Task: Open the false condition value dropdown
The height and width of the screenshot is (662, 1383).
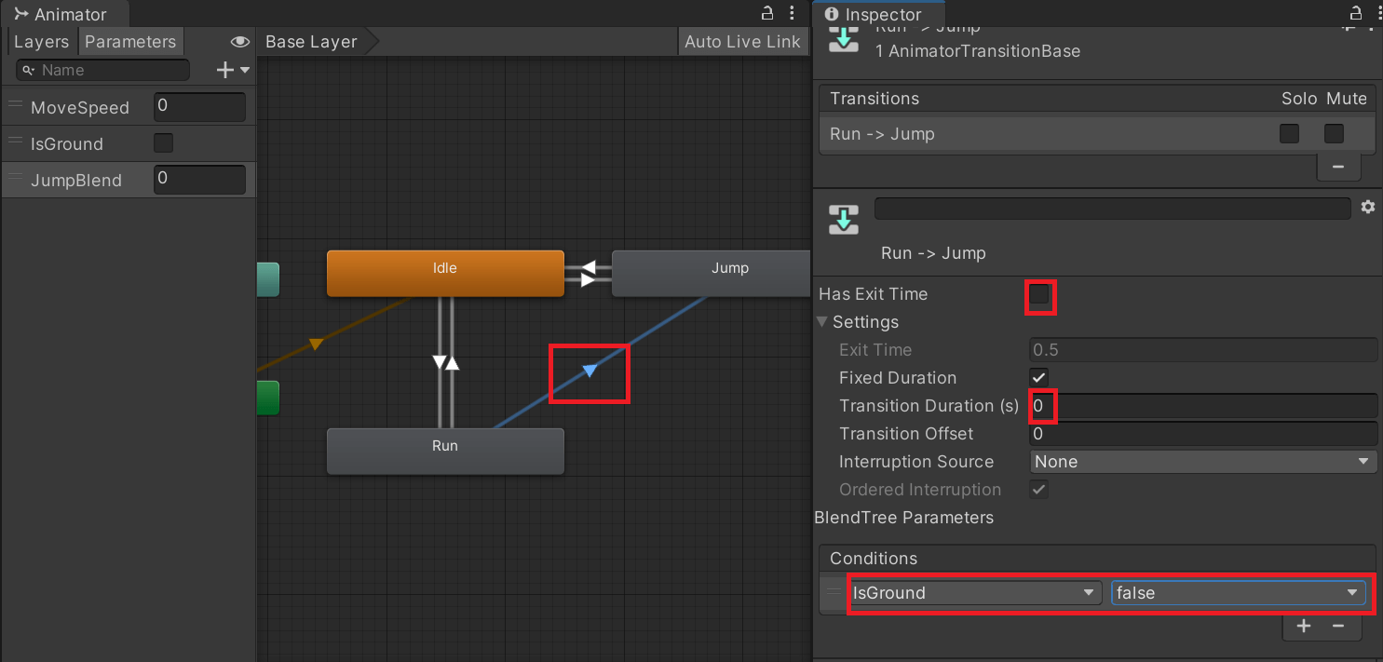Action: click(x=1239, y=593)
